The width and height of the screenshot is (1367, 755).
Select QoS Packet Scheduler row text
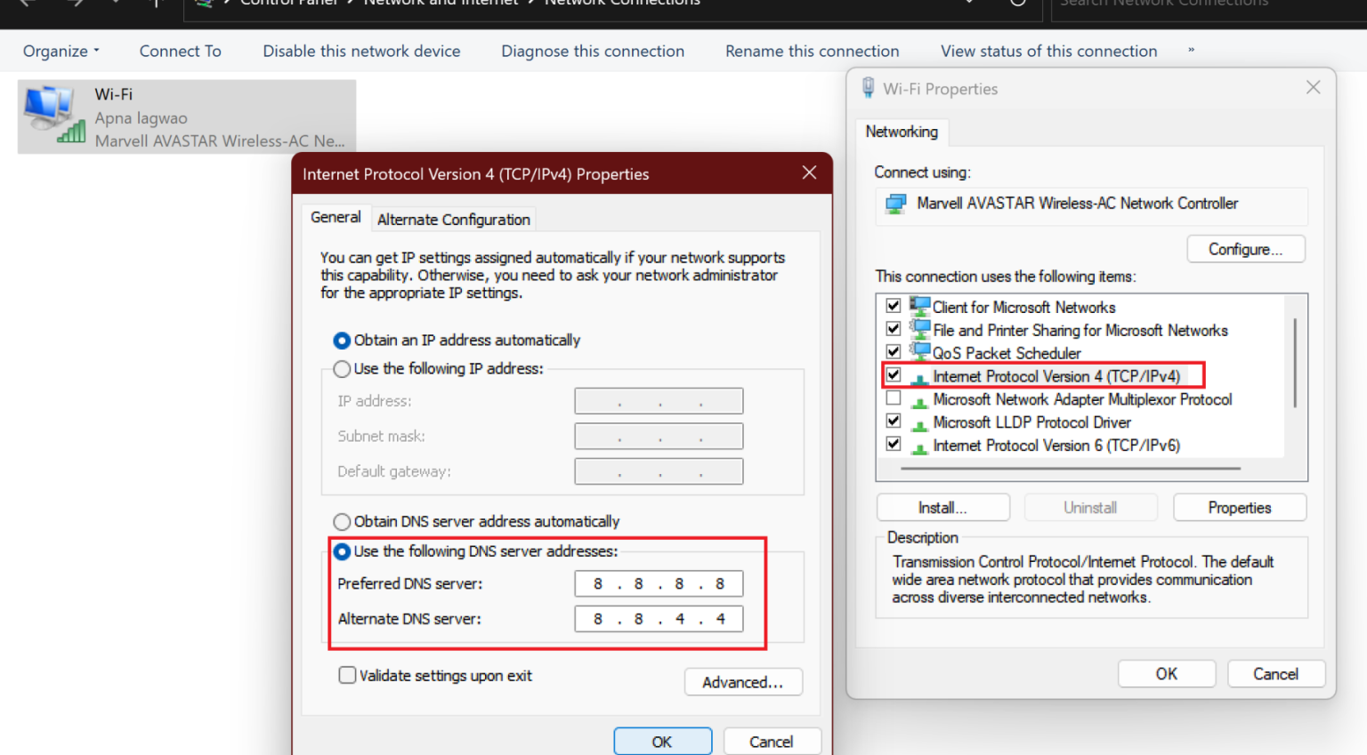pos(1007,353)
